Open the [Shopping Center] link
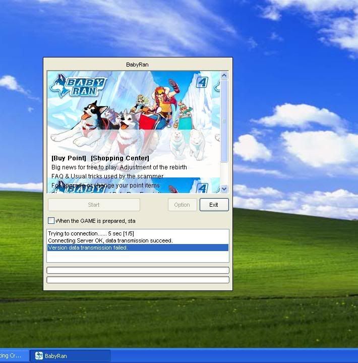 120,158
